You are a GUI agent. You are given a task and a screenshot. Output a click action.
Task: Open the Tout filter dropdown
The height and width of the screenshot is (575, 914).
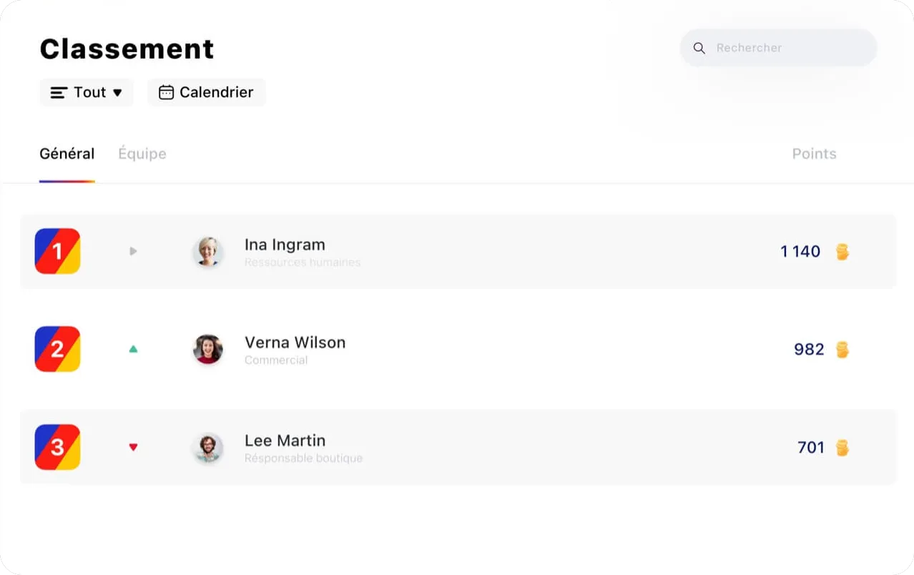click(86, 92)
